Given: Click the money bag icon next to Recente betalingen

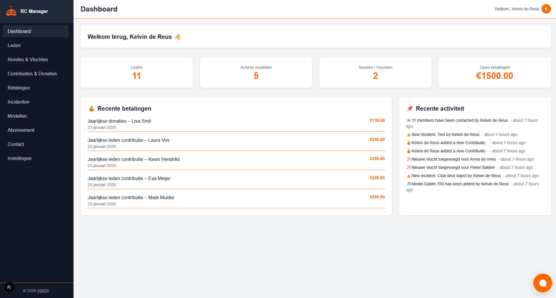Looking at the screenshot, I should click(x=91, y=109).
